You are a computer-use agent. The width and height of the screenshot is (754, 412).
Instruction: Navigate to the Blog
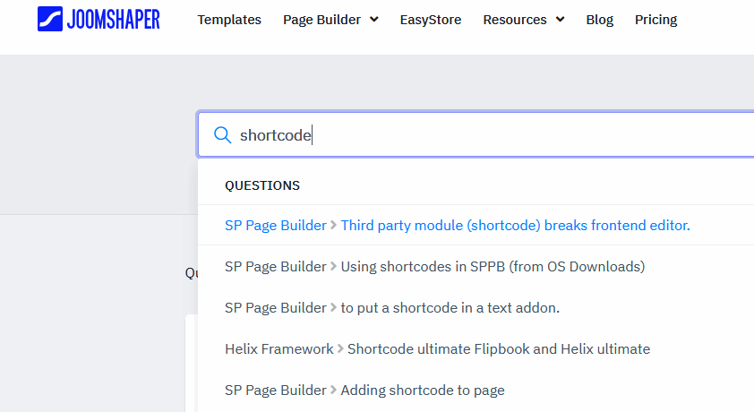click(x=600, y=20)
